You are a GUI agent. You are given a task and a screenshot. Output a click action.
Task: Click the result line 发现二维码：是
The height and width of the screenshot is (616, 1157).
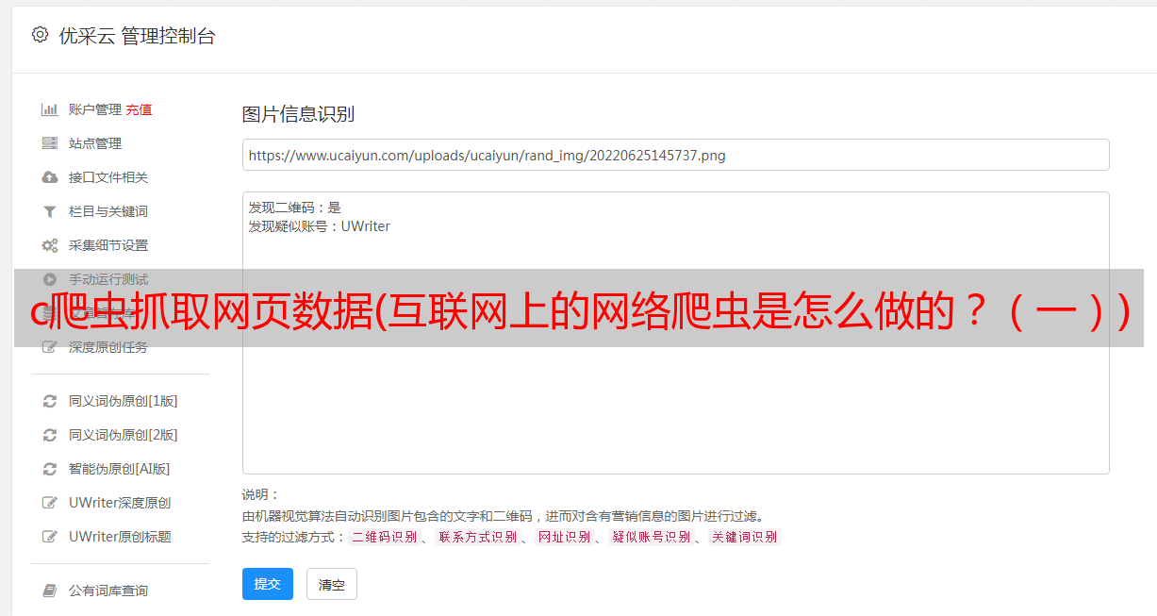(x=295, y=208)
